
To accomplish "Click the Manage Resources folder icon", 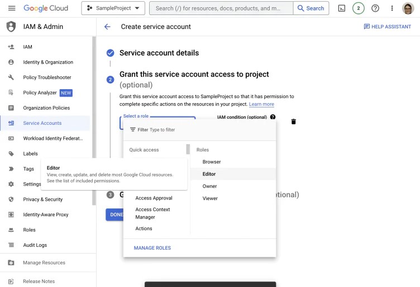I will pos(11,262).
